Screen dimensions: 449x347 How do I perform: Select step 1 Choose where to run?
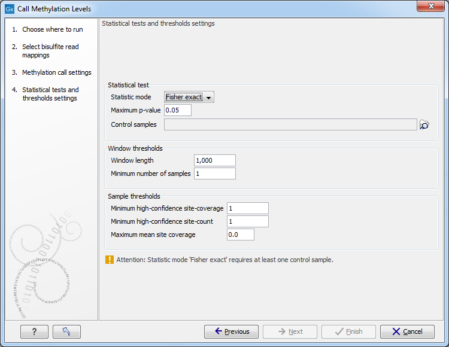click(52, 29)
